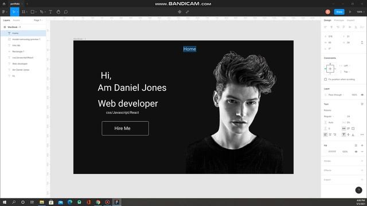Click the Align horizontal centers icon
This screenshot has height=206, width=367.
click(331, 27)
